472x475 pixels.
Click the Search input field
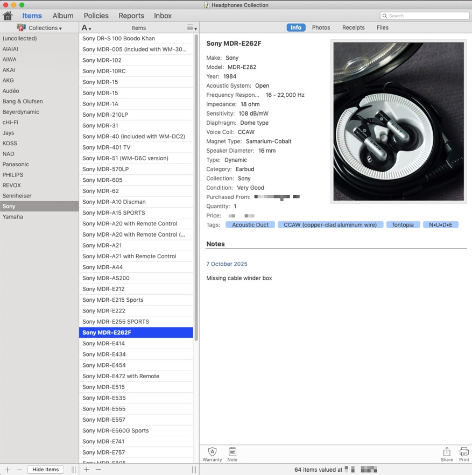click(x=425, y=16)
